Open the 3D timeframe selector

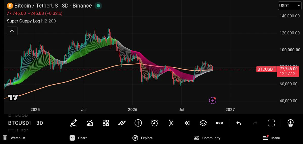pos(40,123)
